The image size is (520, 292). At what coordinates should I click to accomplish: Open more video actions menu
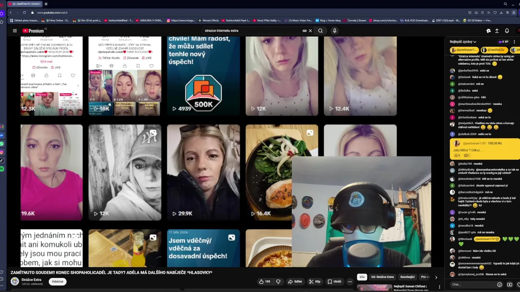350,281
